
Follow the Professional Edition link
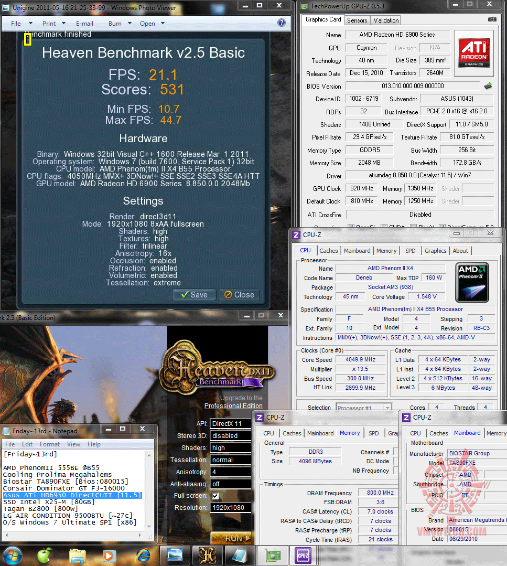point(233,405)
